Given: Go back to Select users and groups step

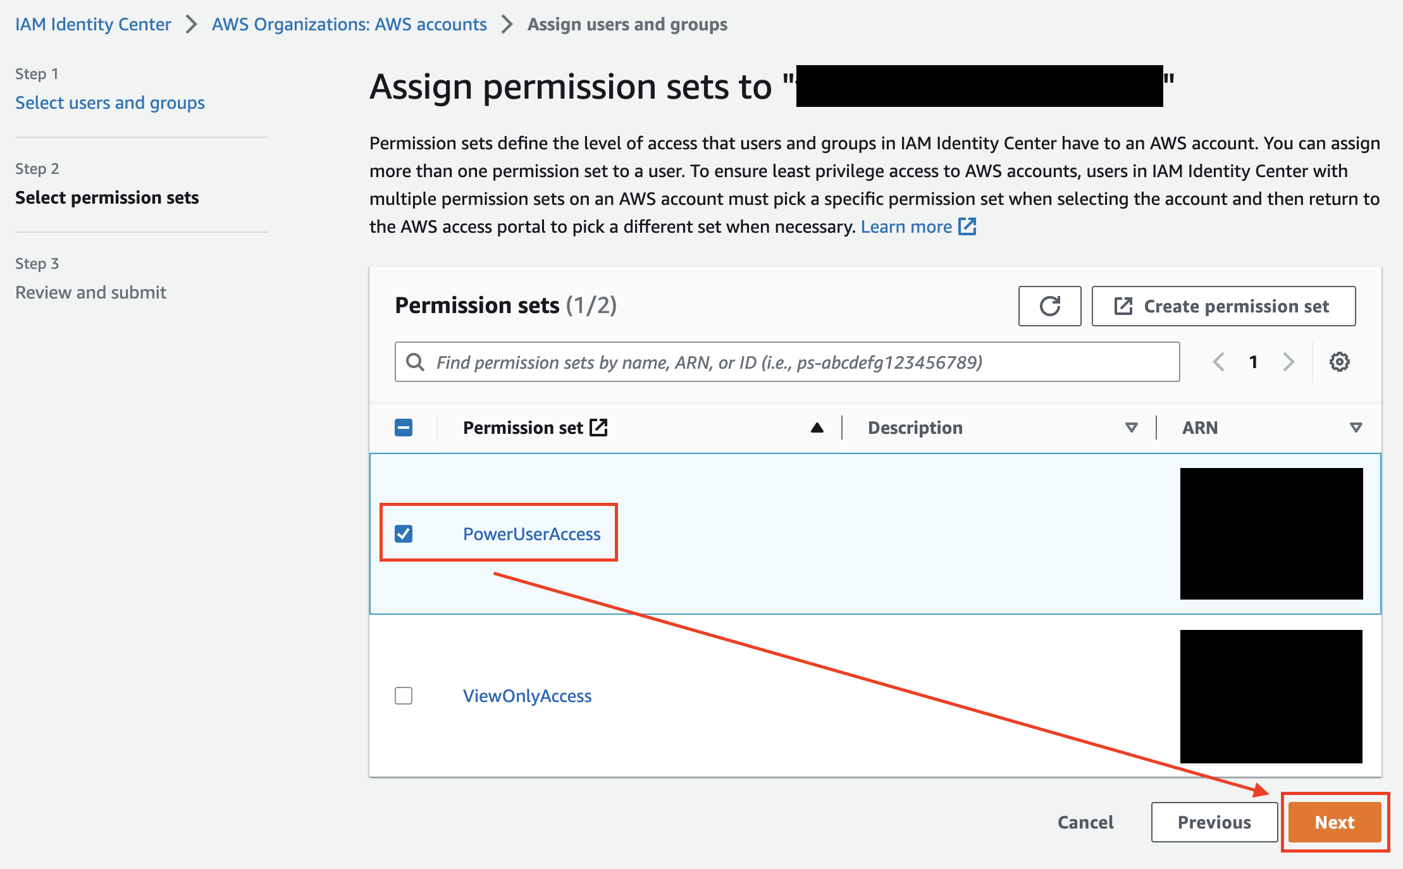Looking at the screenshot, I should 110,102.
